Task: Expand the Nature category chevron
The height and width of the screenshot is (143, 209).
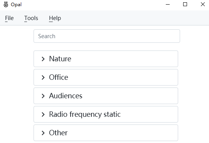Action: coord(43,59)
